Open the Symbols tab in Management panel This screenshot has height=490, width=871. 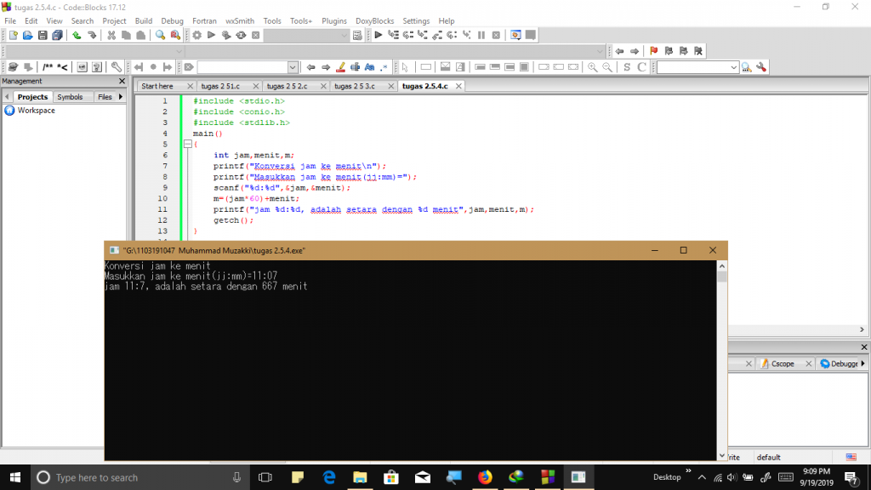[x=70, y=97]
